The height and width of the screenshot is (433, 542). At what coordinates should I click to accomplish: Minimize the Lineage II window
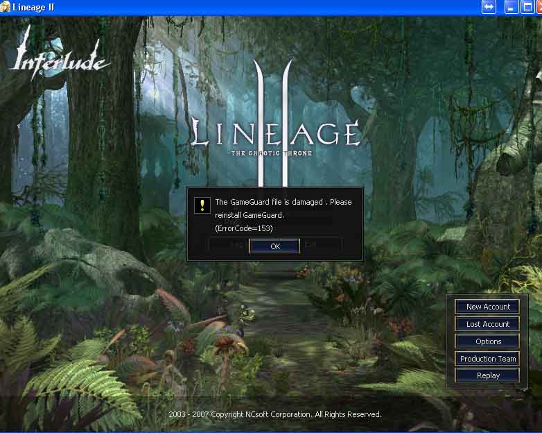pos(512,7)
